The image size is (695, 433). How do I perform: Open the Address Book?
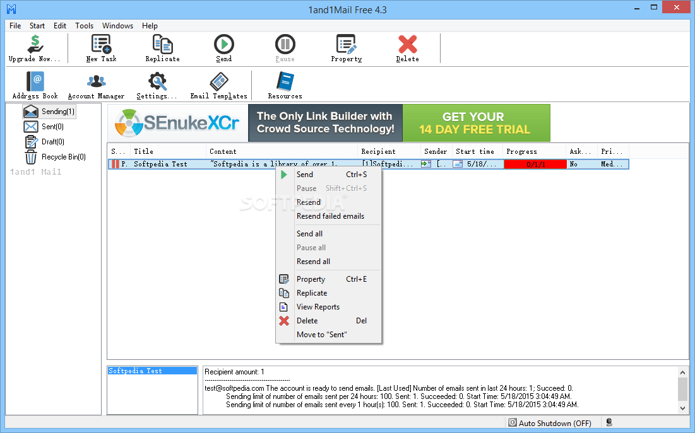point(35,86)
